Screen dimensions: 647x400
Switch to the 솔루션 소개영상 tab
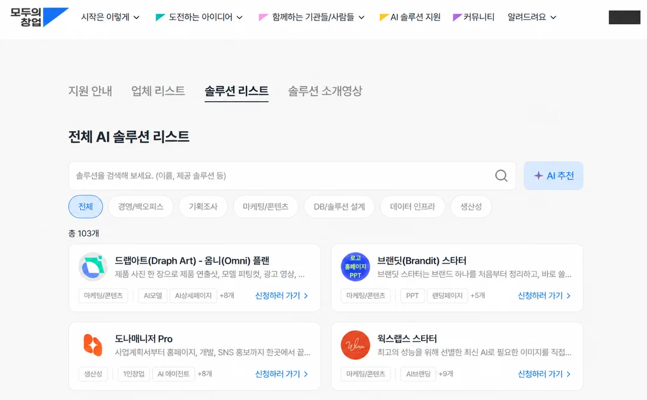pyautogui.click(x=325, y=91)
